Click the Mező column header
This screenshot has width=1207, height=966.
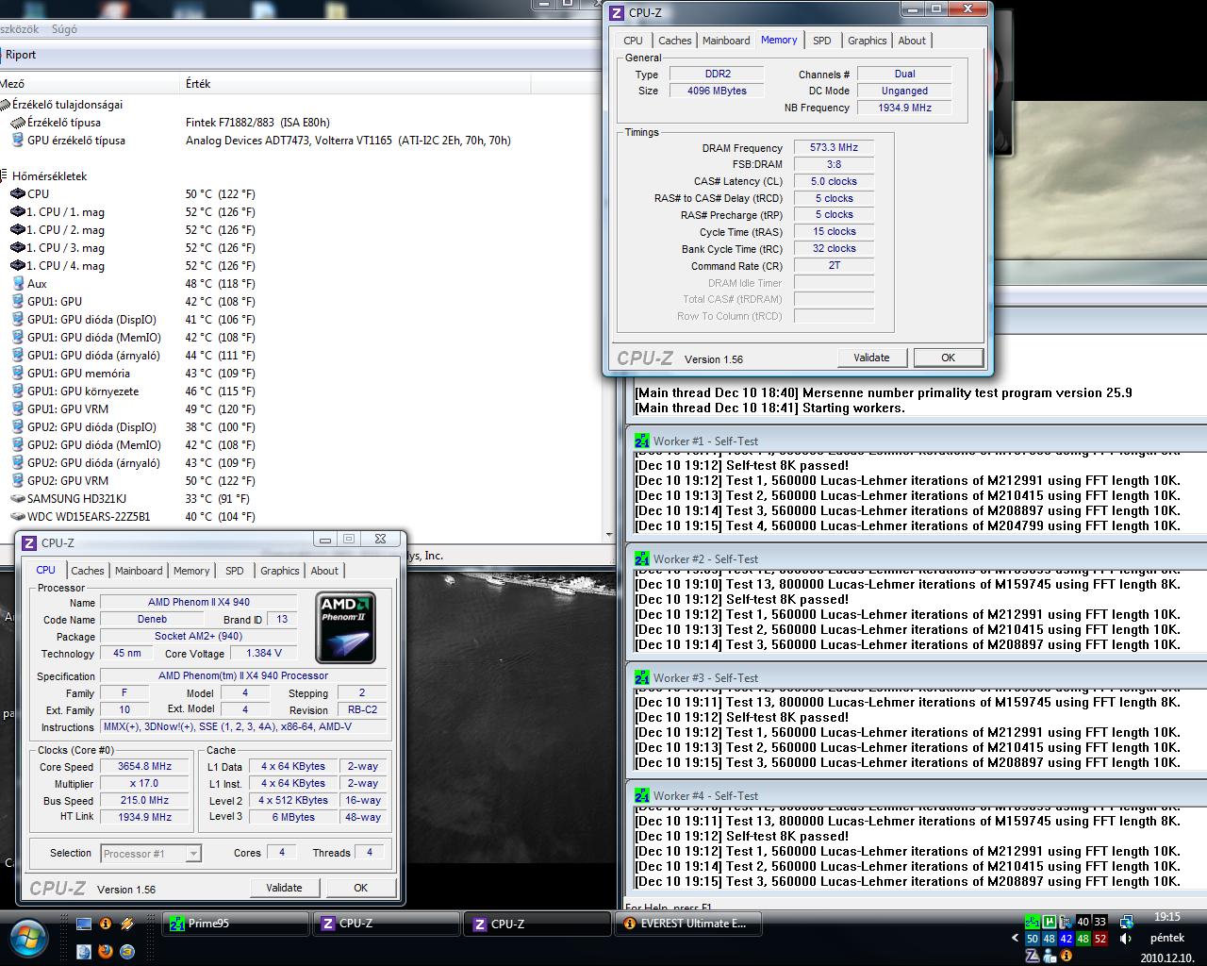[x=91, y=84]
